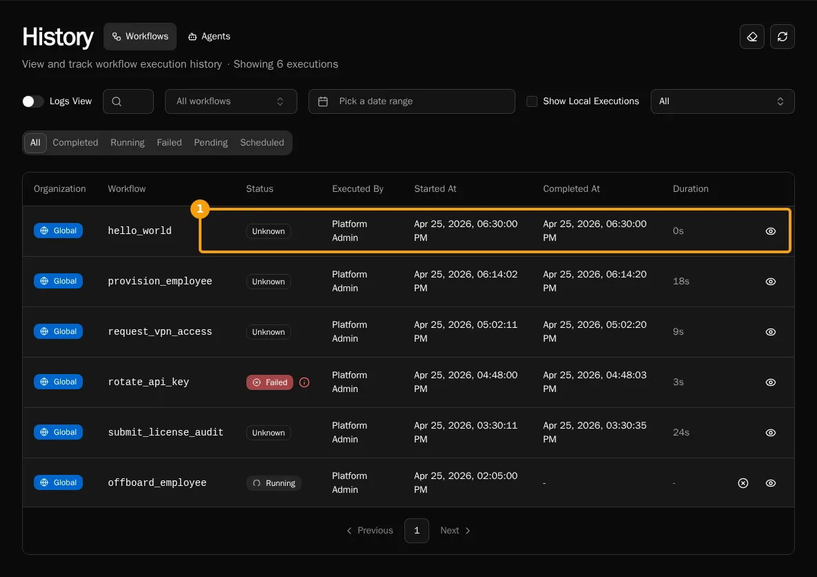Screen dimensions: 817x577
Task: Open the submit_license_audit execution view icon
Action: [770, 433]
